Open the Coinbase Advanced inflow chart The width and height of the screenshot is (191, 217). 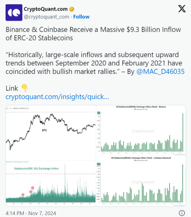(141, 181)
